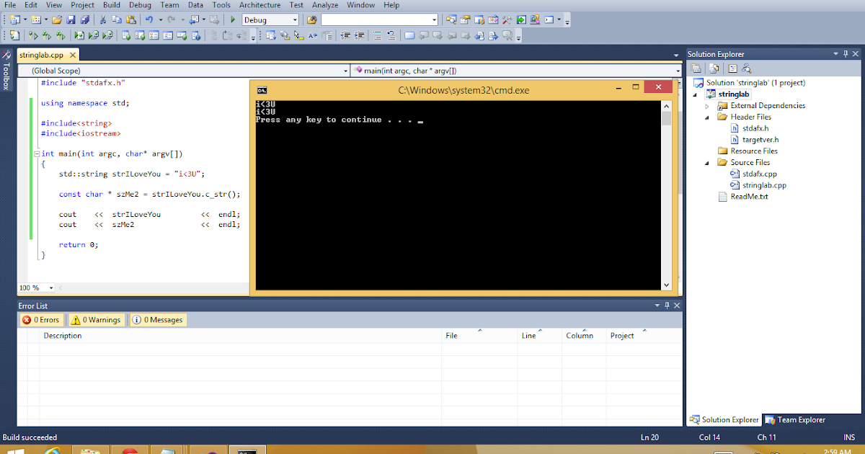865x454 pixels.
Task: Enable Show All Files in Solution Explorer
Action: pyautogui.click(x=714, y=67)
